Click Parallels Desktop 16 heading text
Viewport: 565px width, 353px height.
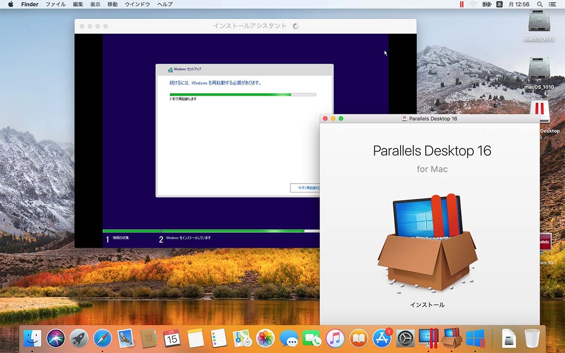(x=432, y=151)
